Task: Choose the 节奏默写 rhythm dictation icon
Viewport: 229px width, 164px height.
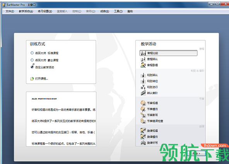Action: [143, 115]
